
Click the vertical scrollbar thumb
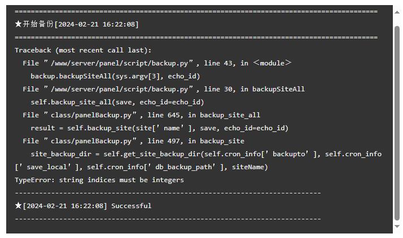click(x=397, y=123)
